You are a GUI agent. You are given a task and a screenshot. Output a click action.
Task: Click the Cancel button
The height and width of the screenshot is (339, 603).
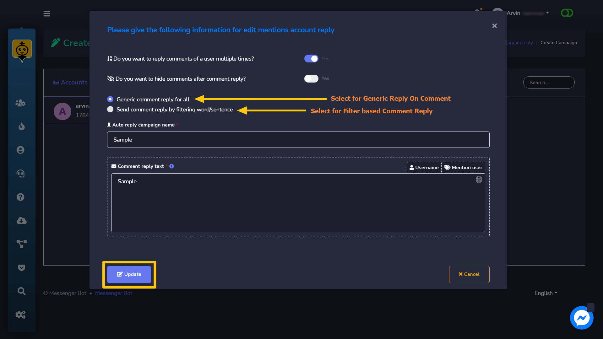469,274
